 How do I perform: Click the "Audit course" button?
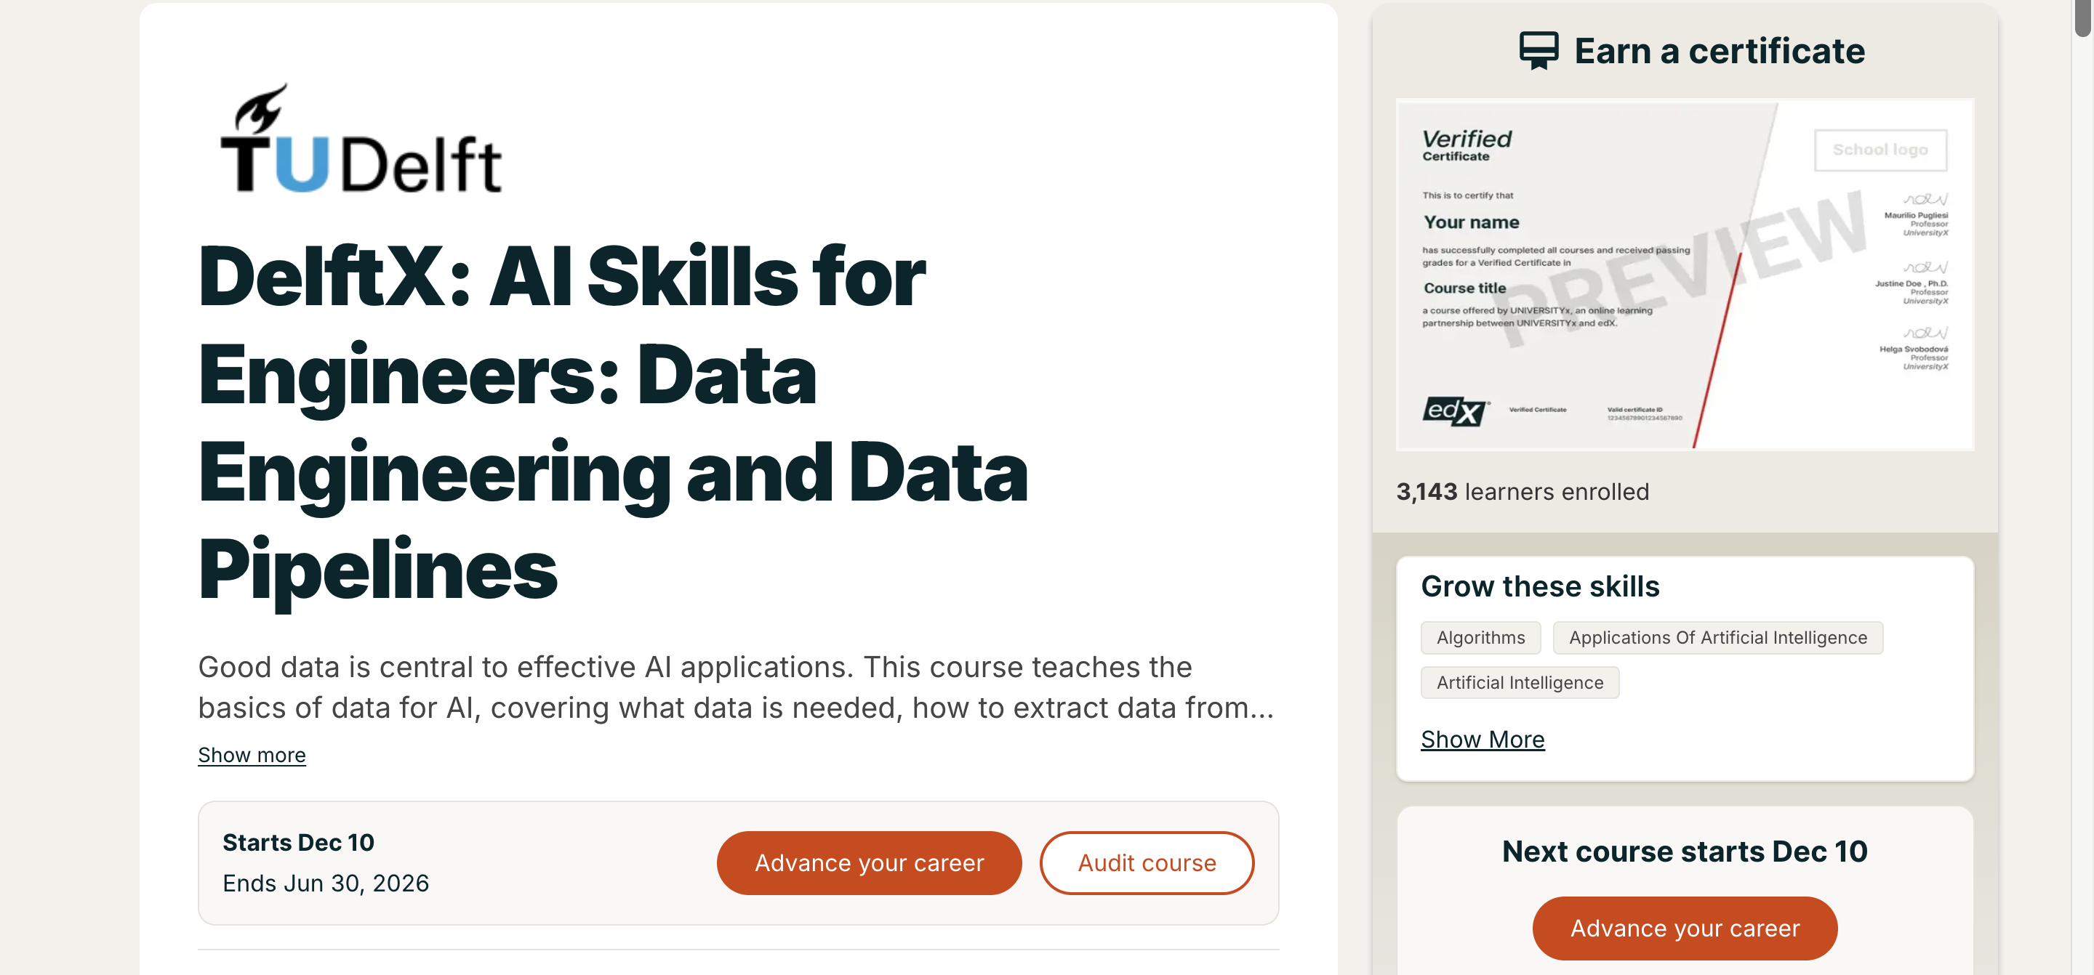pos(1146,863)
